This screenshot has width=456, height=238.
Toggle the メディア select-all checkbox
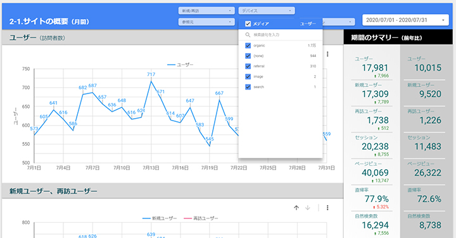click(248, 24)
